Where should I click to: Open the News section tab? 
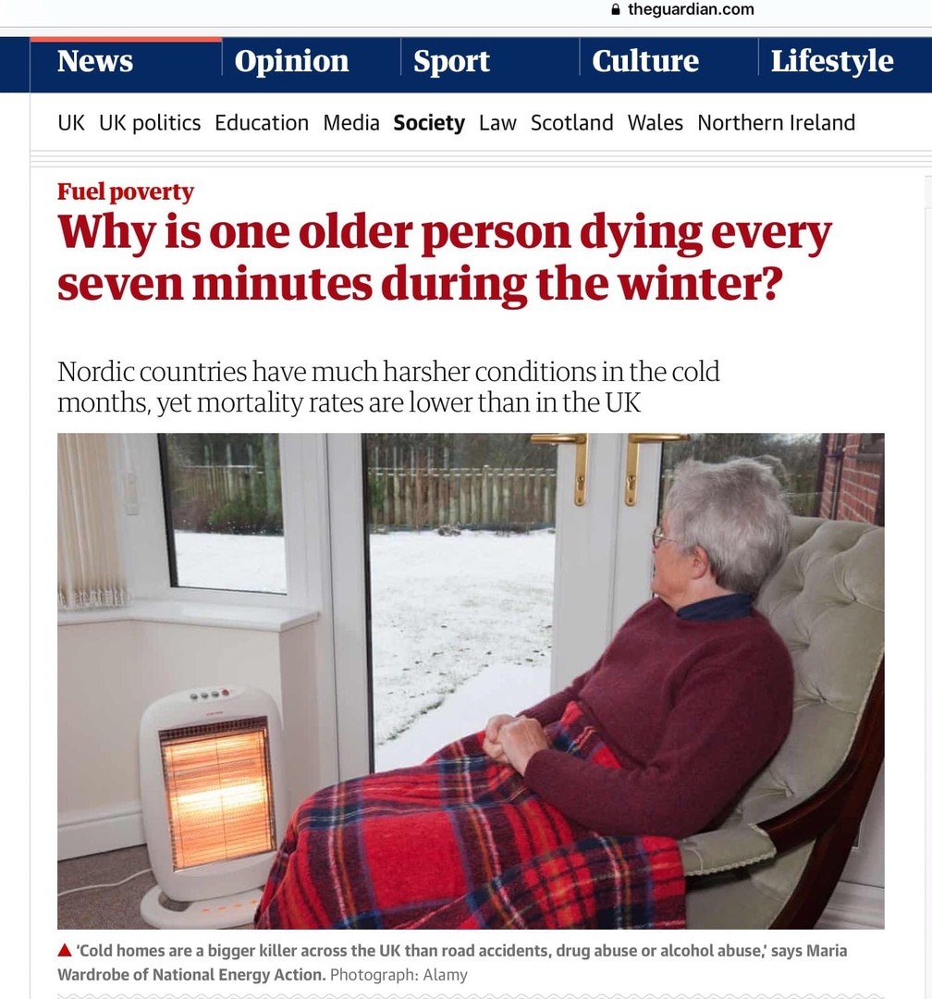95,61
